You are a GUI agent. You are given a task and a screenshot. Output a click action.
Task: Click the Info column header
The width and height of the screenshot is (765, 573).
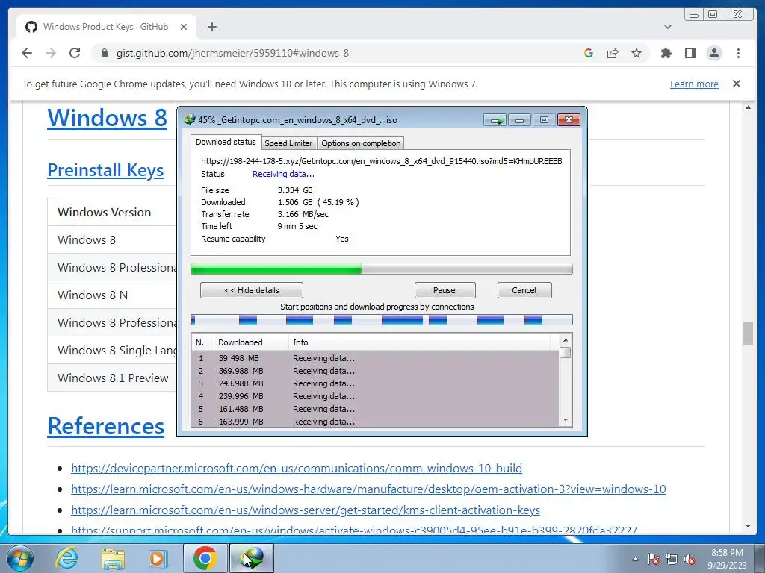[420, 342]
